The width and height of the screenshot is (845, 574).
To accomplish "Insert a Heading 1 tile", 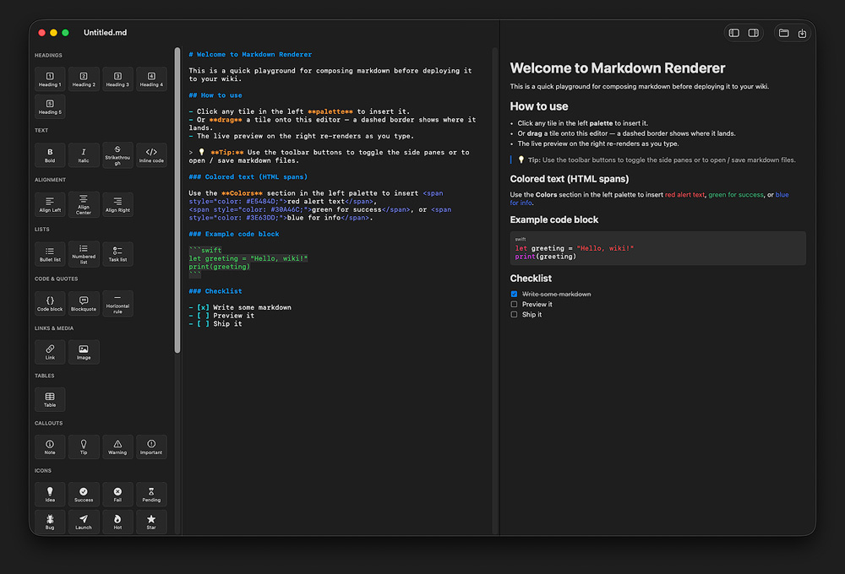I will (x=50, y=79).
